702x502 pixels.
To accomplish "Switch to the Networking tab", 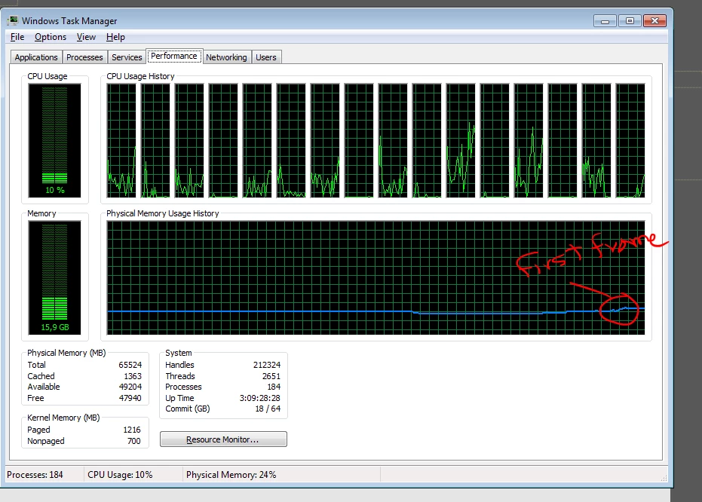I will coord(226,57).
